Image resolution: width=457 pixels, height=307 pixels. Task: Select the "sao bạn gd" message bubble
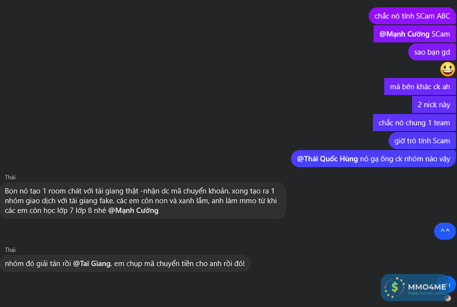click(x=432, y=52)
